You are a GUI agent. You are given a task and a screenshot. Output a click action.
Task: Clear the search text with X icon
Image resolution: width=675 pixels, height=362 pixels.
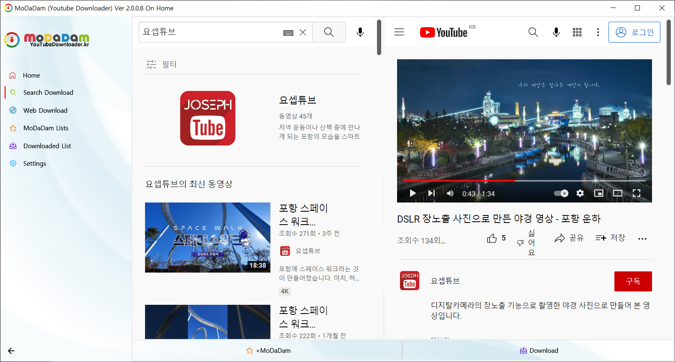click(303, 33)
